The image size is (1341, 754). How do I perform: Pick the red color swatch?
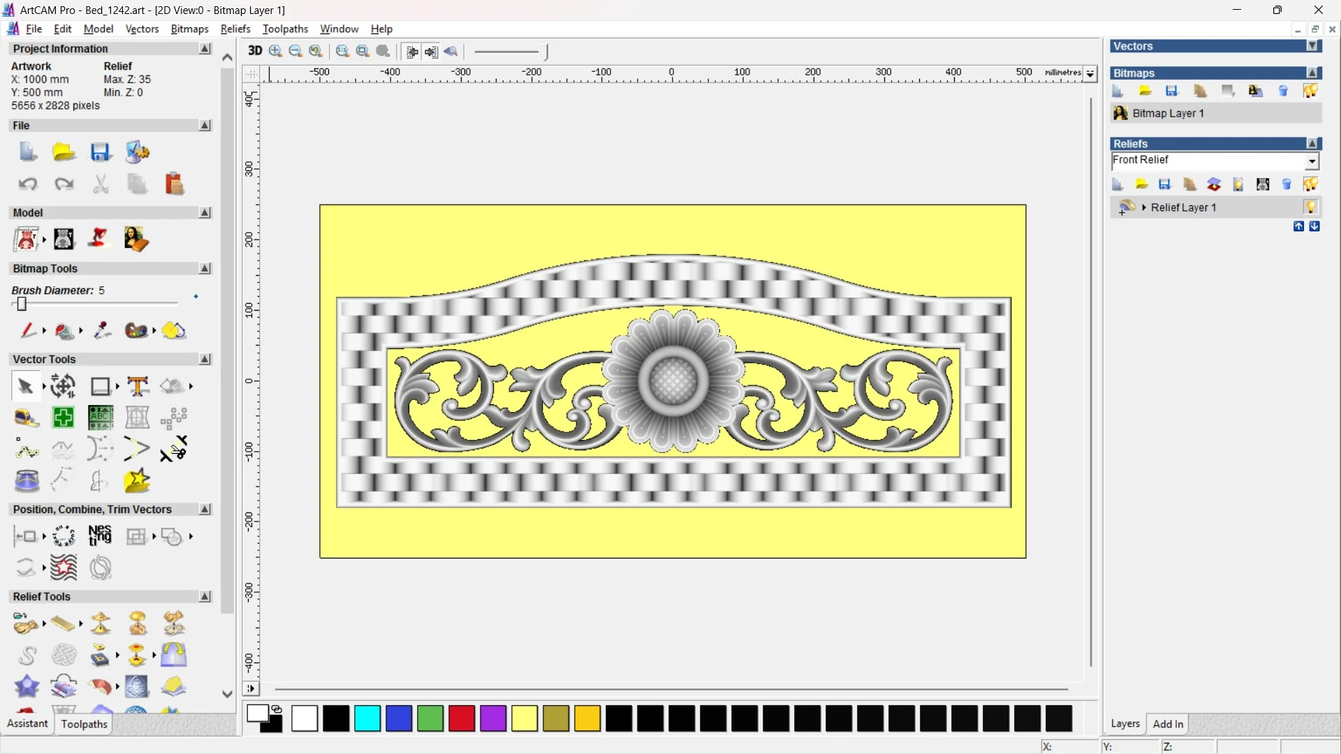461,718
